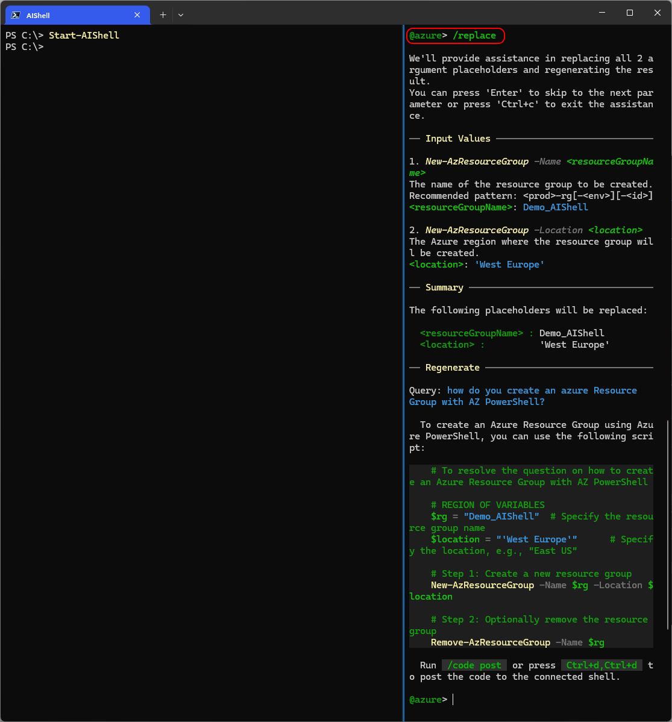Image resolution: width=672 pixels, height=722 pixels.
Task: Click <location> in the Summary list
Action: pos(447,344)
